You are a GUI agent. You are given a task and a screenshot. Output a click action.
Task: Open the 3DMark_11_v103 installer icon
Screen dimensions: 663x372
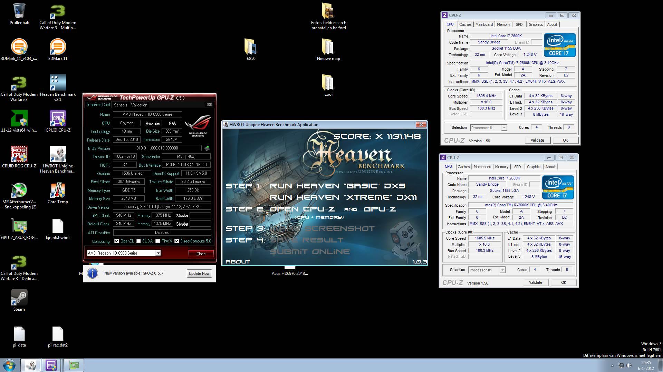point(19,50)
